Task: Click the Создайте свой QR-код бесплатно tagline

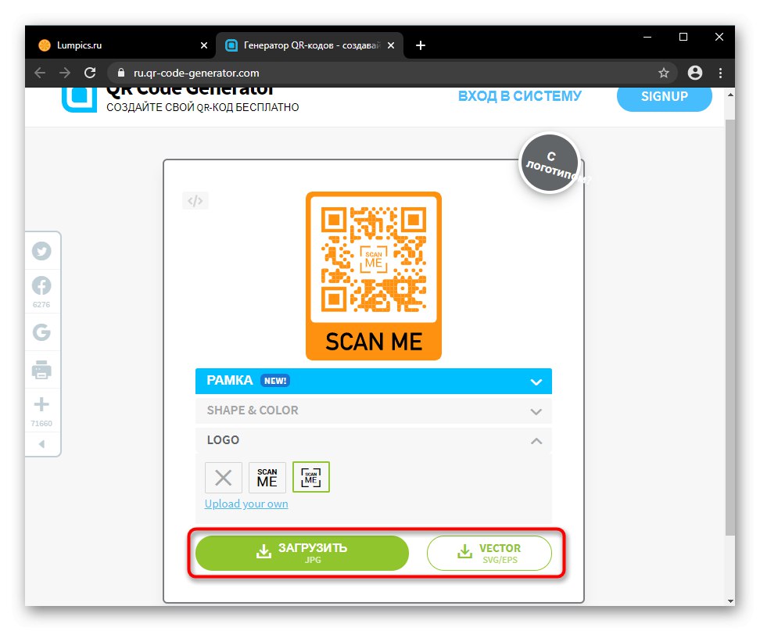Action: 203,107
